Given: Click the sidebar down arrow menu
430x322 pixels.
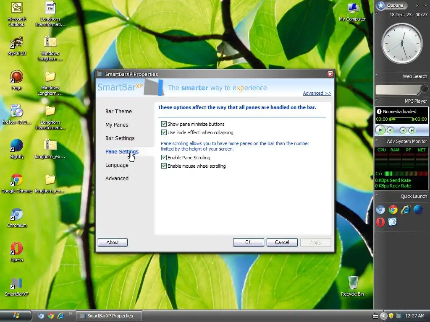Looking at the screenshot, I should click(426, 5).
